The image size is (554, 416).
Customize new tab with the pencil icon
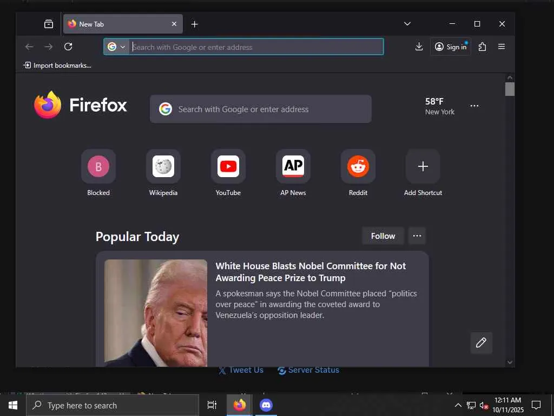coord(481,342)
